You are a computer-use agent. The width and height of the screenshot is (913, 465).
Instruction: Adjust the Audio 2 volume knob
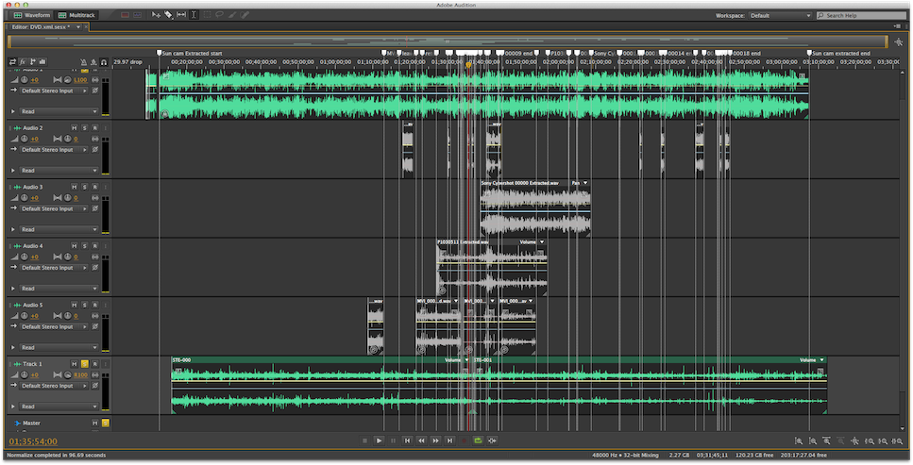(25, 139)
